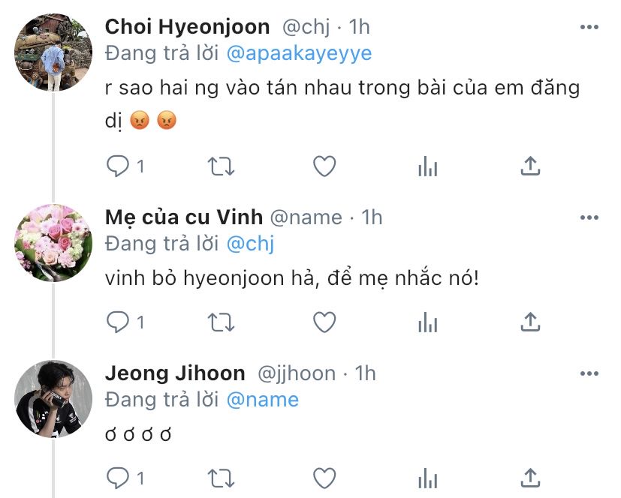Open the @chj mention link
Viewport: 621px width, 498px height.
point(251,243)
